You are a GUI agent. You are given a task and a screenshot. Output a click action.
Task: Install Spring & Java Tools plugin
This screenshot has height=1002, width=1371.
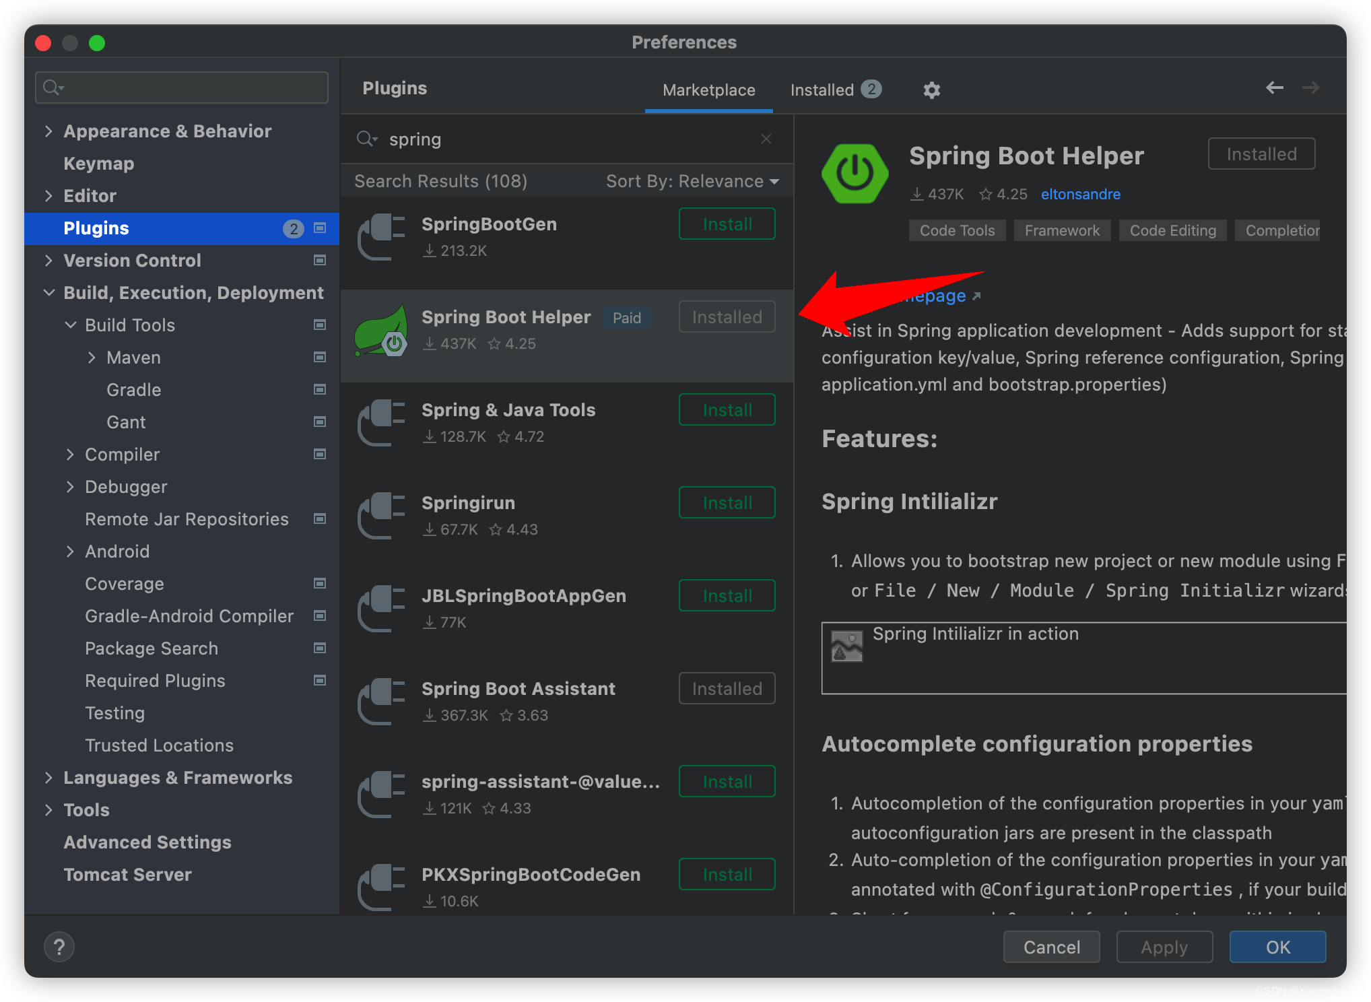[727, 409]
